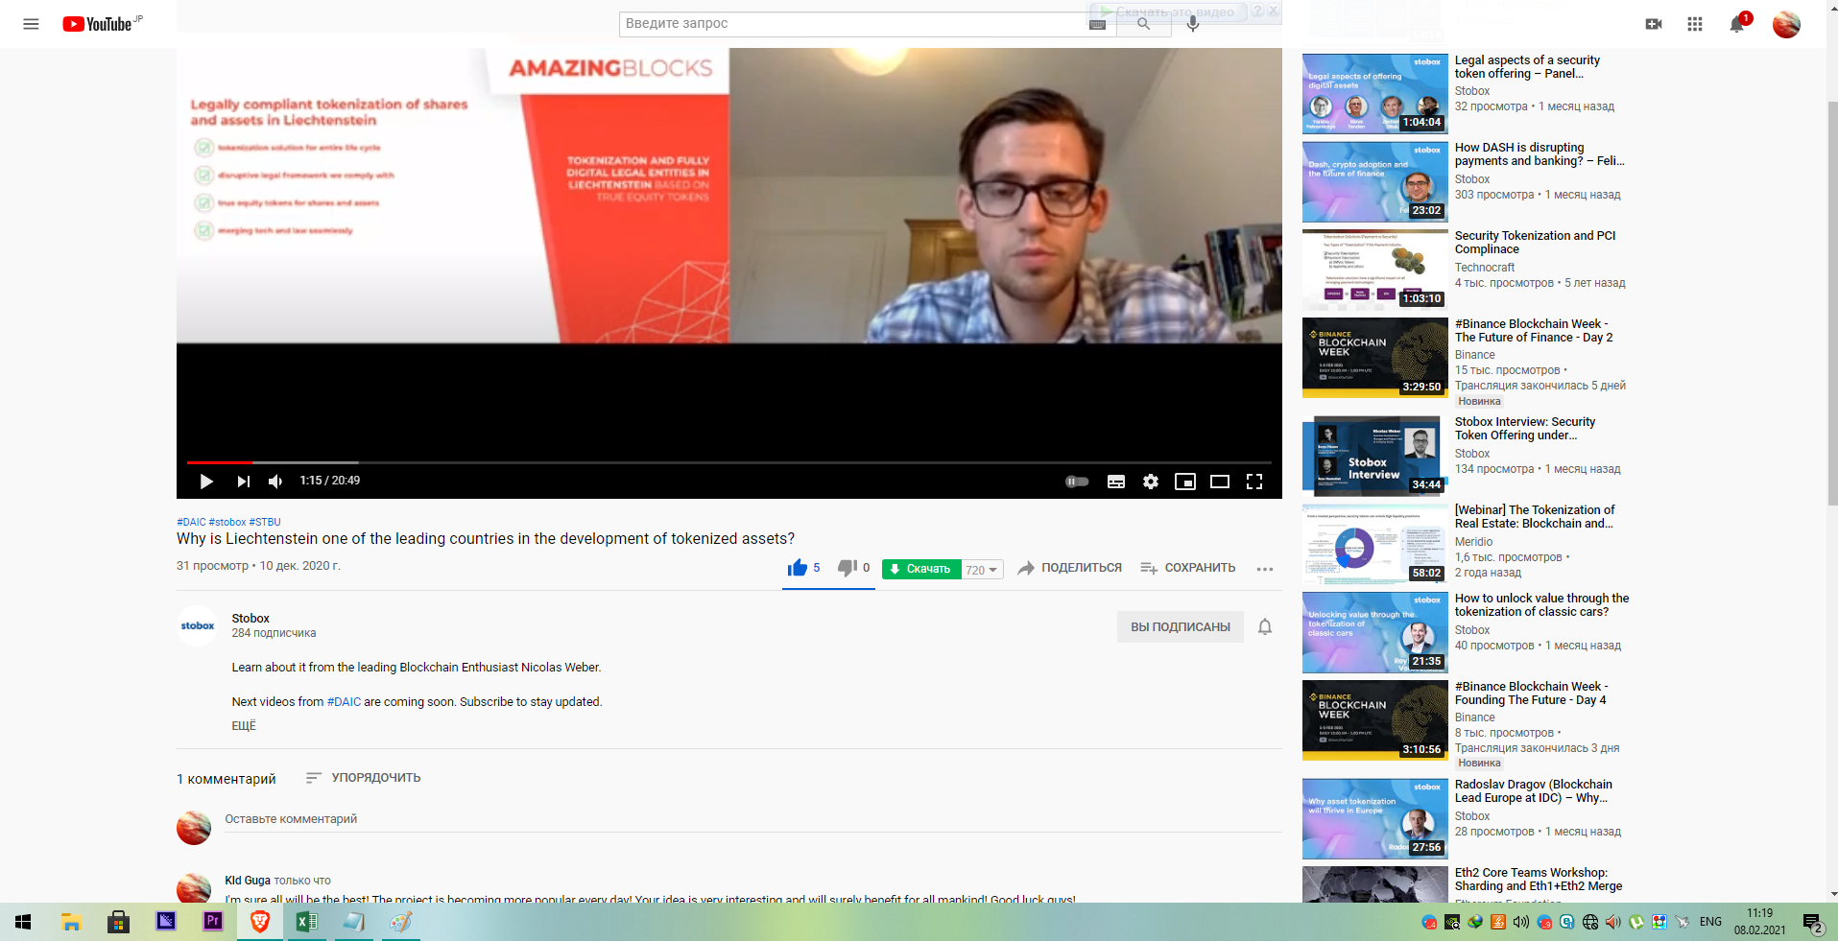Open the 720 quality dropdown
The width and height of the screenshot is (1838, 941).
982,570
